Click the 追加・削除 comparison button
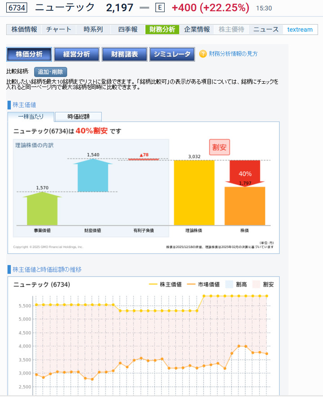The width and height of the screenshot is (323, 397). (x=50, y=72)
